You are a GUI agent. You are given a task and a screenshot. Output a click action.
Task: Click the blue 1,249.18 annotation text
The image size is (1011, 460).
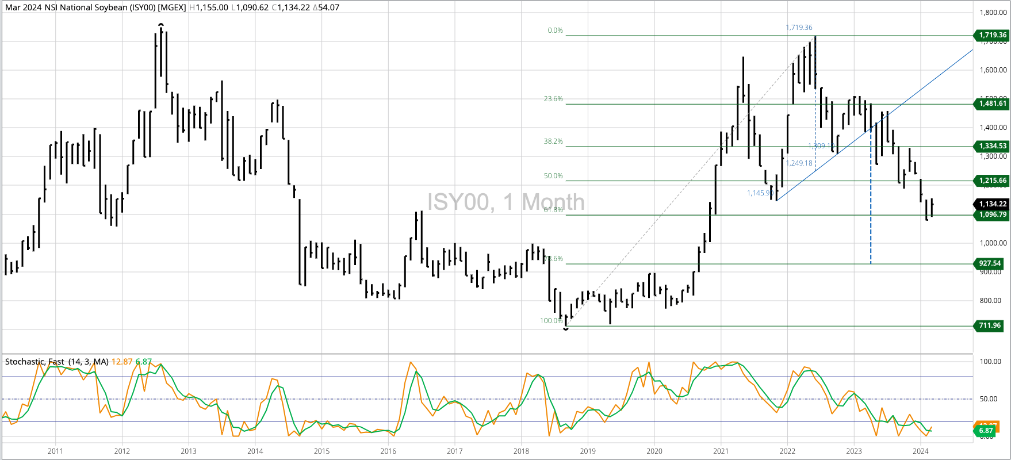799,163
